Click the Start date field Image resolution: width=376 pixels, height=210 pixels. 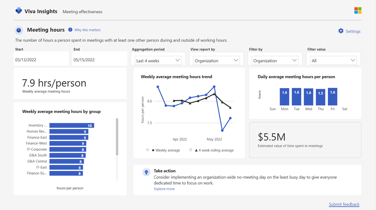click(x=41, y=59)
